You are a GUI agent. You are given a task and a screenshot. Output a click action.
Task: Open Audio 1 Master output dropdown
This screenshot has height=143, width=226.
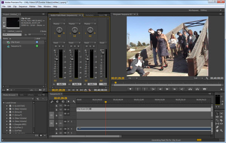59,24
